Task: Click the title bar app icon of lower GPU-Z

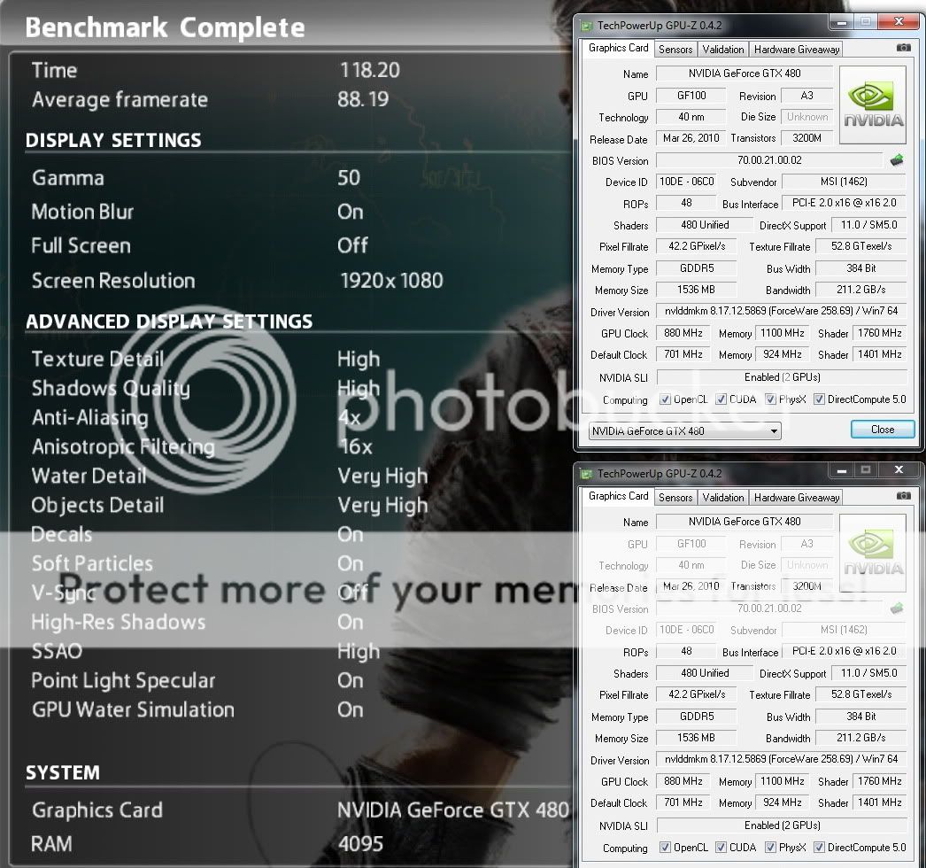Action: point(587,474)
